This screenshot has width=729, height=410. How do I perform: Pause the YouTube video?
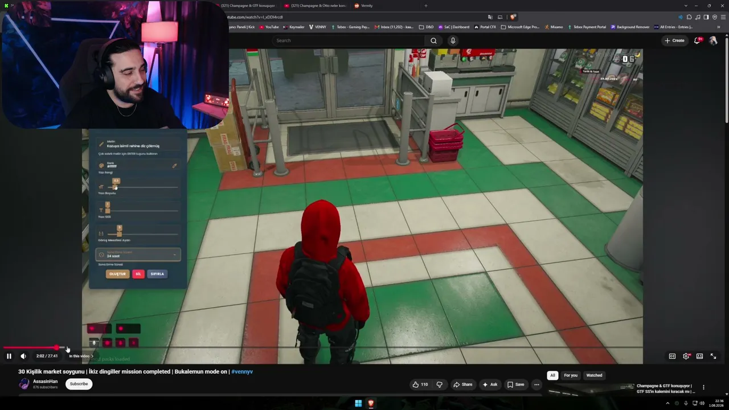[9, 356]
